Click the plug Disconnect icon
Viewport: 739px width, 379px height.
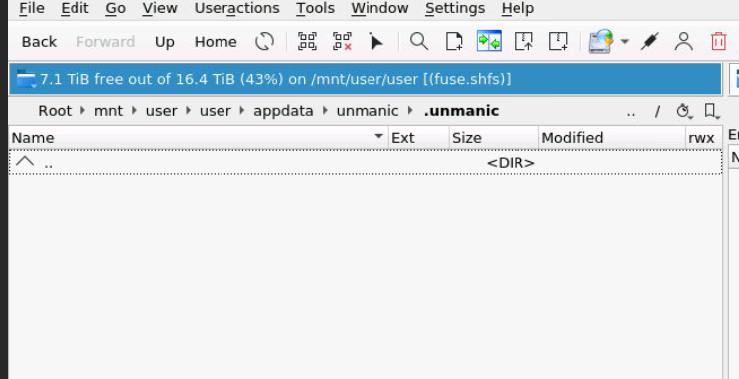(649, 42)
